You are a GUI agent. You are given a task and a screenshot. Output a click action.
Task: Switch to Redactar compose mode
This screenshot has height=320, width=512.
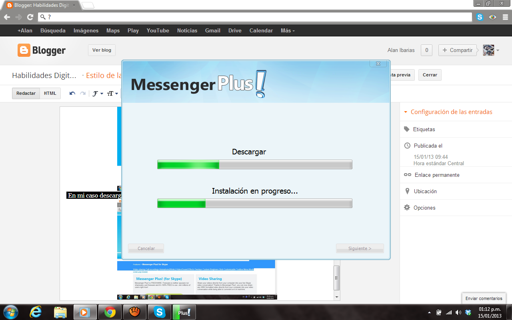tap(26, 93)
